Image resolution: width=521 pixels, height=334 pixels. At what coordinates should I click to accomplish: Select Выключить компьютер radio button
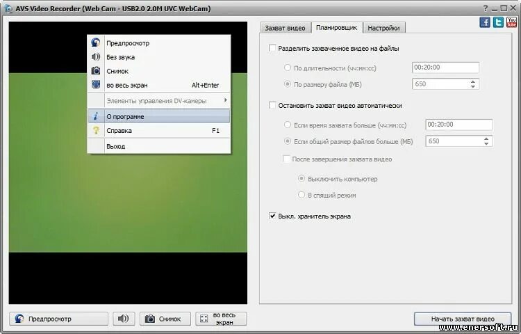301,179
